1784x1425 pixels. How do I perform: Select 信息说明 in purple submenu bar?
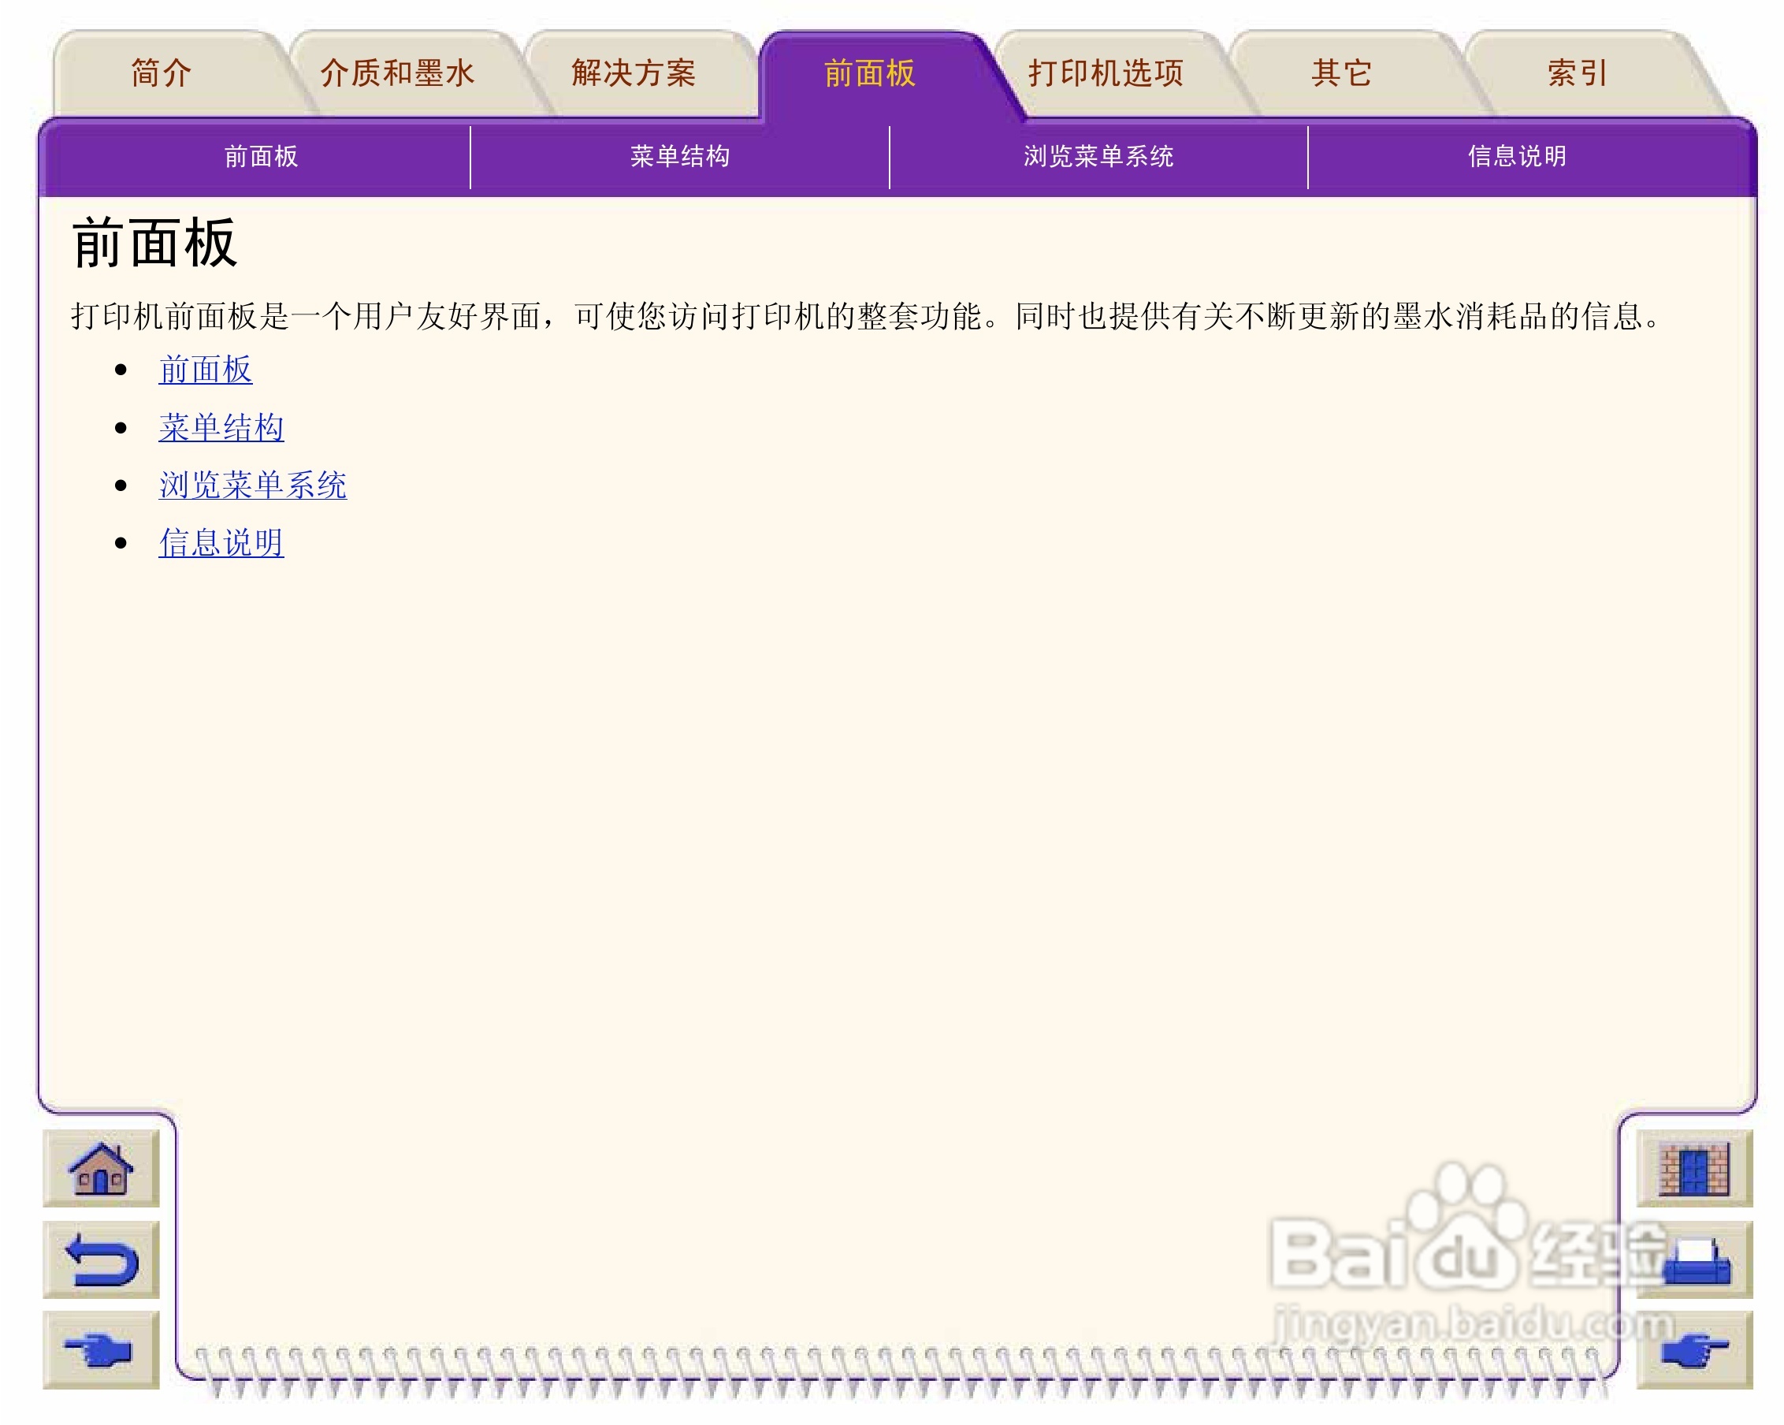click(x=1517, y=156)
